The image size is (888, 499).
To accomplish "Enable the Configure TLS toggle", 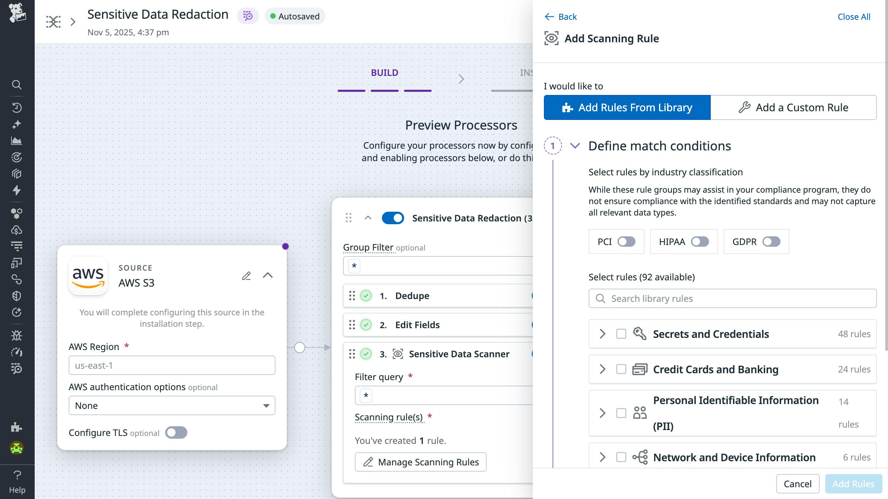I will [x=176, y=432].
